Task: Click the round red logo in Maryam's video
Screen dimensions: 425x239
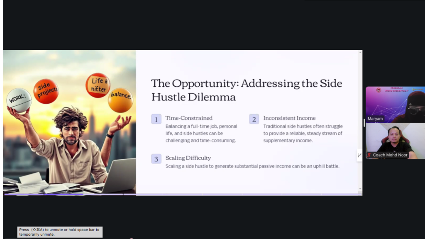Action: [378, 90]
